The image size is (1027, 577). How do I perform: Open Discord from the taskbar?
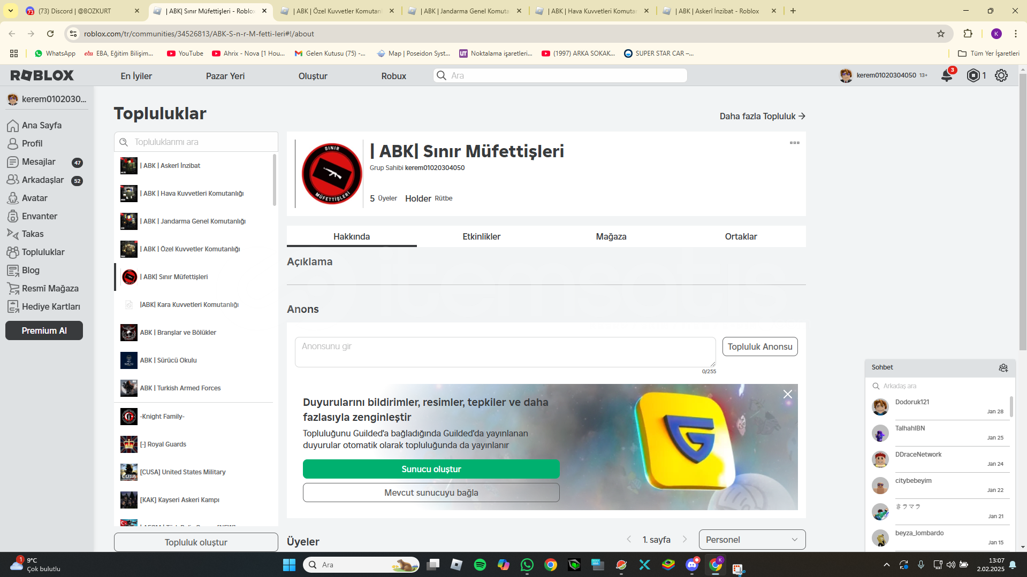point(692,565)
